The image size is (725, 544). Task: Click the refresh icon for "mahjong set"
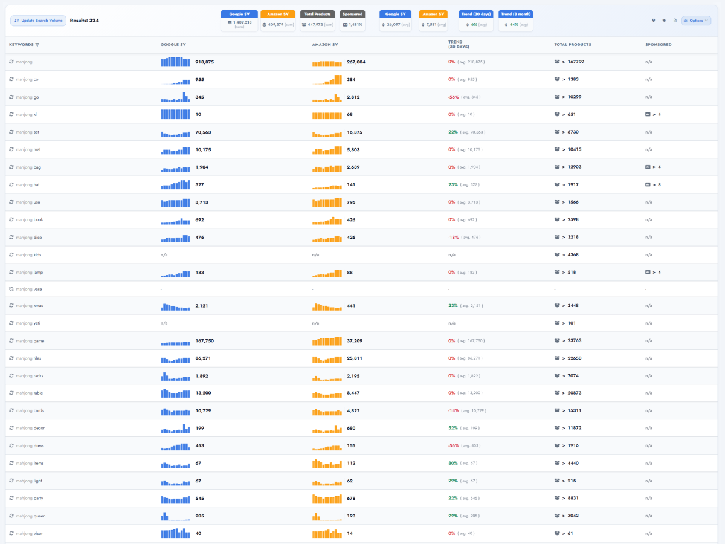coord(11,132)
